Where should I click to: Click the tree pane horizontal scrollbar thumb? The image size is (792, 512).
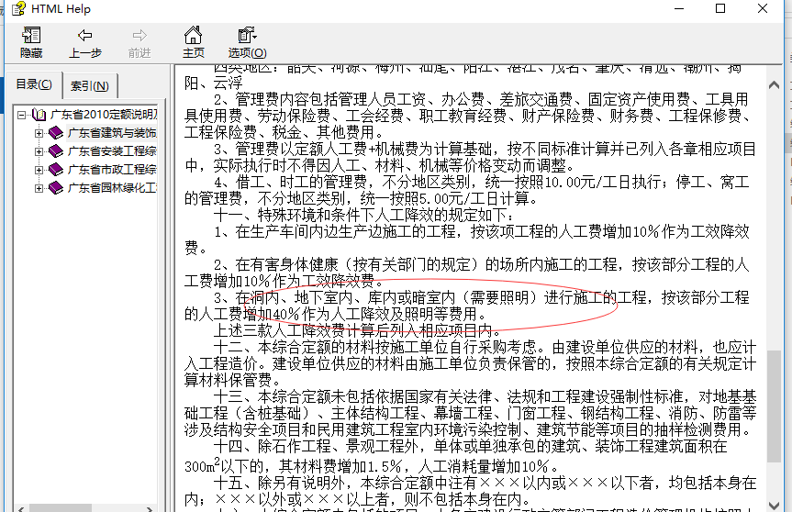[61, 508]
